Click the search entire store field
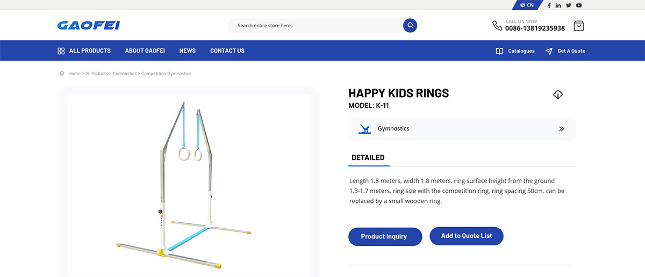 pos(317,25)
